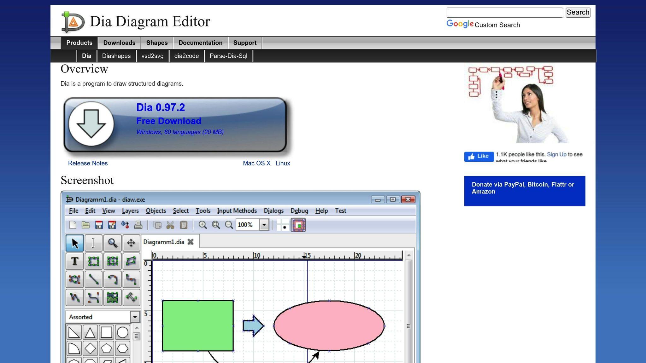The width and height of the screenshot is (646, 363).
Task: Choose the straight Line tool
Action: (94, 279)
